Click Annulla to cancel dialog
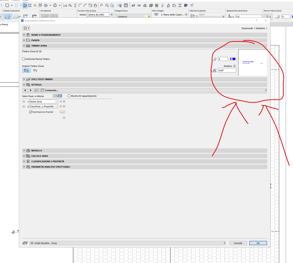293x263 pixels. point(238,243)
